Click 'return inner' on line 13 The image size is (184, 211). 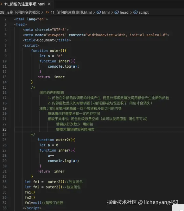pos(51,77)
